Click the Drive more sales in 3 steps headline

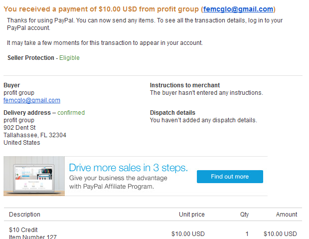point(128,168)
